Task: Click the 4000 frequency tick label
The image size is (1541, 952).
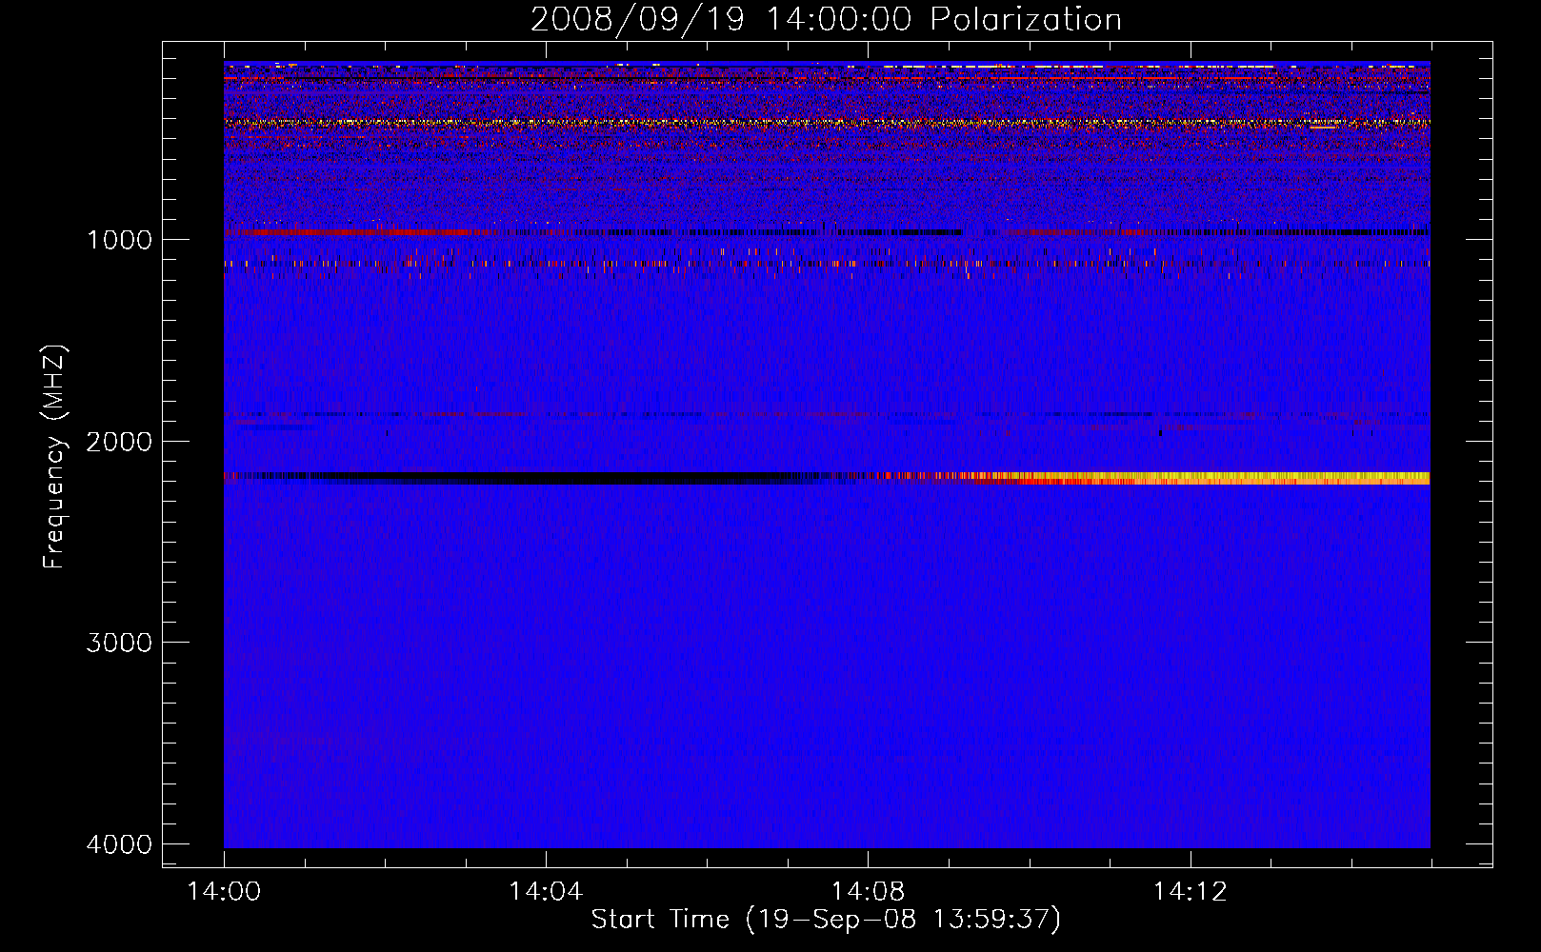Action: pos(119,844)
